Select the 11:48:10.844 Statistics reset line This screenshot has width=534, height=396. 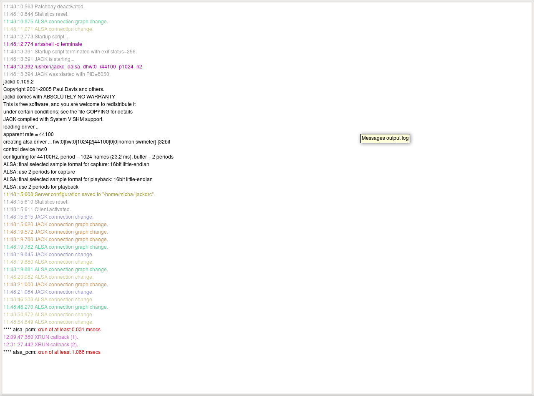pos(36,14)
